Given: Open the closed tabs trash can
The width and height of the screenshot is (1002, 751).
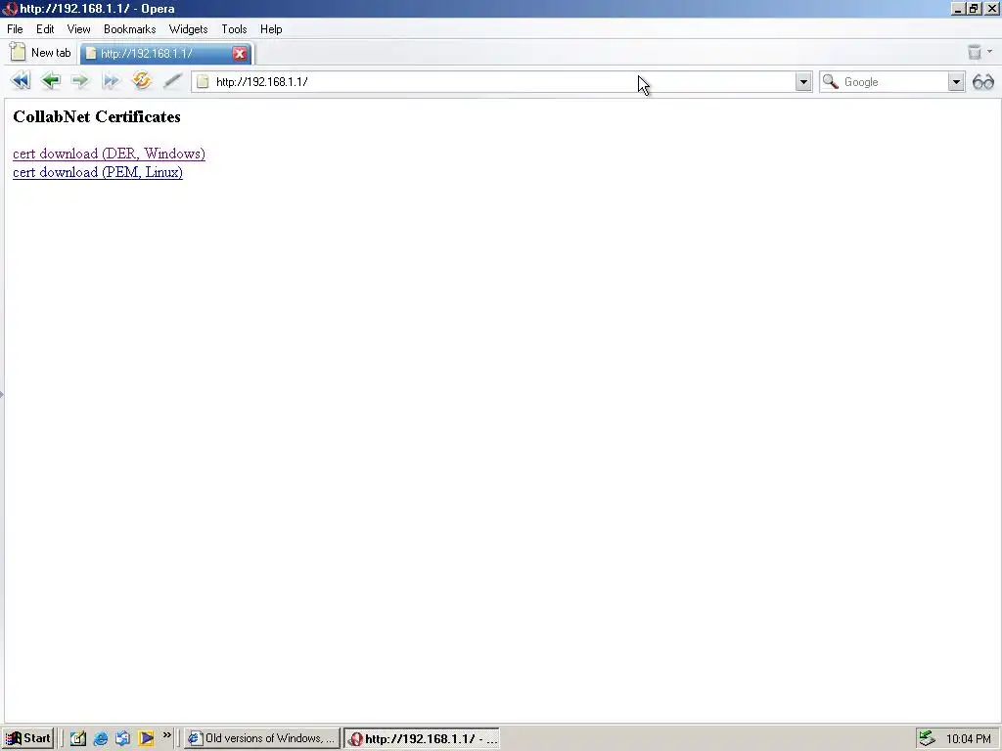Looking at the screenshot, I should (x=974, y=52).
